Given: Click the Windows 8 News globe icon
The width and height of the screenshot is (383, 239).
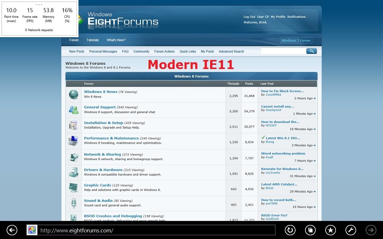Looking at the screenshot, I should coord(73,94).
